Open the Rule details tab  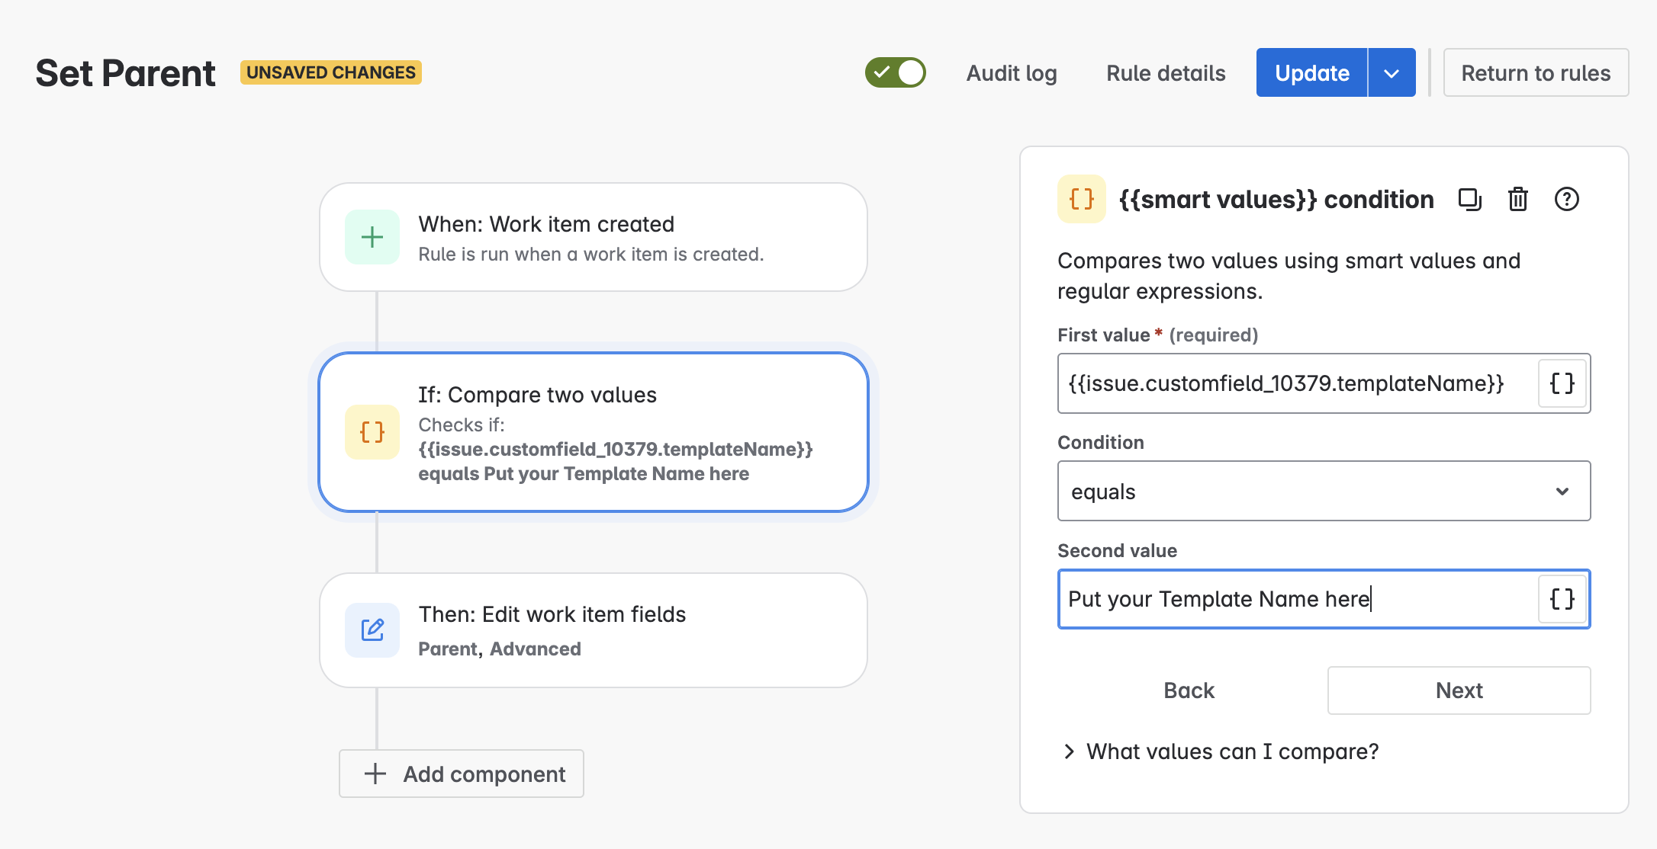click(x=1166, y=73)
